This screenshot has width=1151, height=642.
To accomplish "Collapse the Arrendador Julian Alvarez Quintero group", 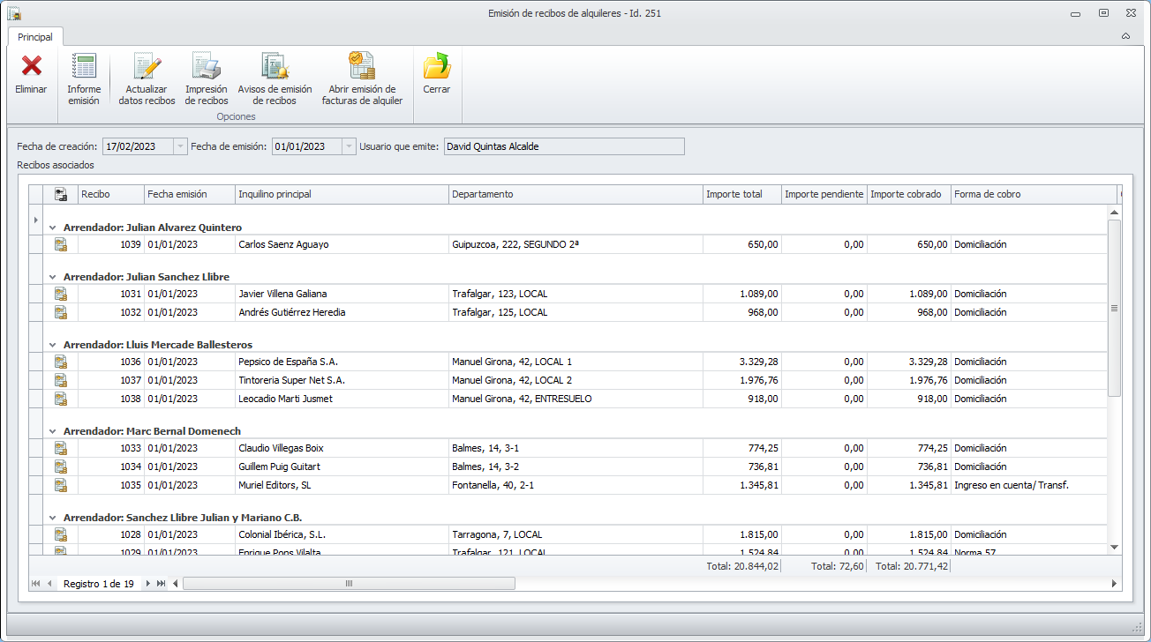I will point(53,228).
